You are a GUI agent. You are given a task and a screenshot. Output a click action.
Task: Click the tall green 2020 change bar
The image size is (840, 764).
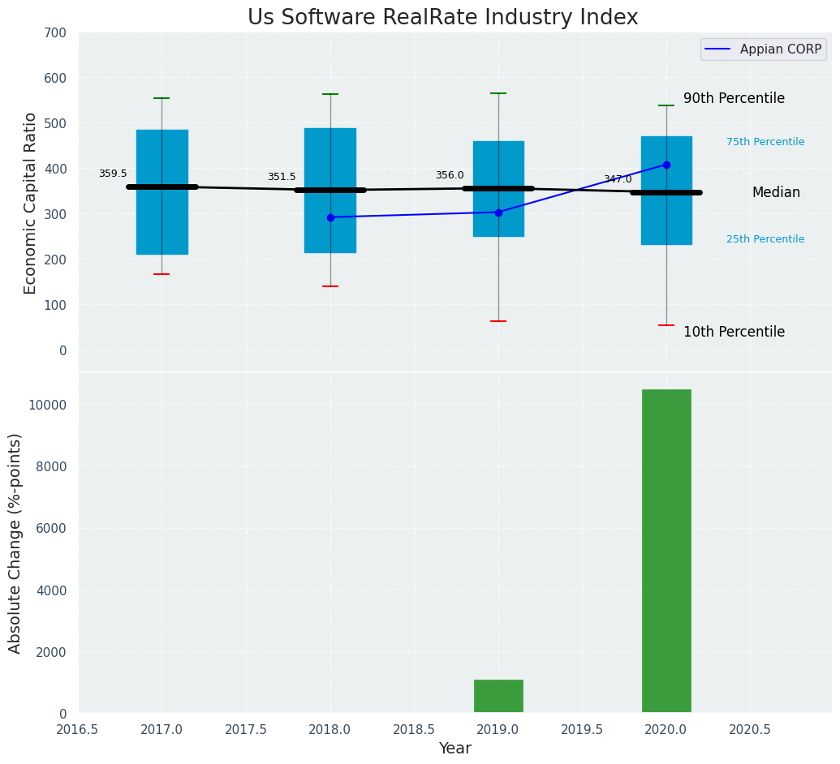[x=666, y=551]
